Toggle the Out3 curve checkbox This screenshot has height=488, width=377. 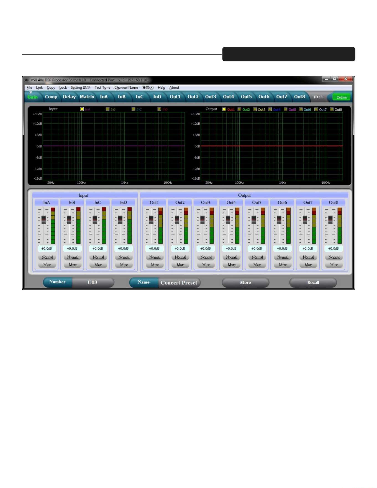[x=255, y=109]
